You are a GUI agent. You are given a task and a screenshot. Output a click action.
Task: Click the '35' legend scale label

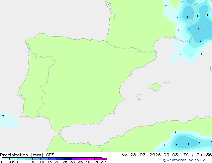pos(80,162)
